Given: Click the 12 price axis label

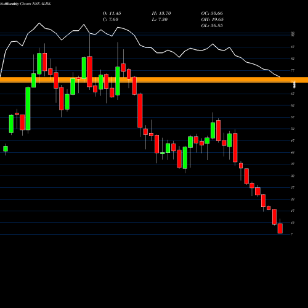Looking at the screenshot, I should click(x=293, y=223).
